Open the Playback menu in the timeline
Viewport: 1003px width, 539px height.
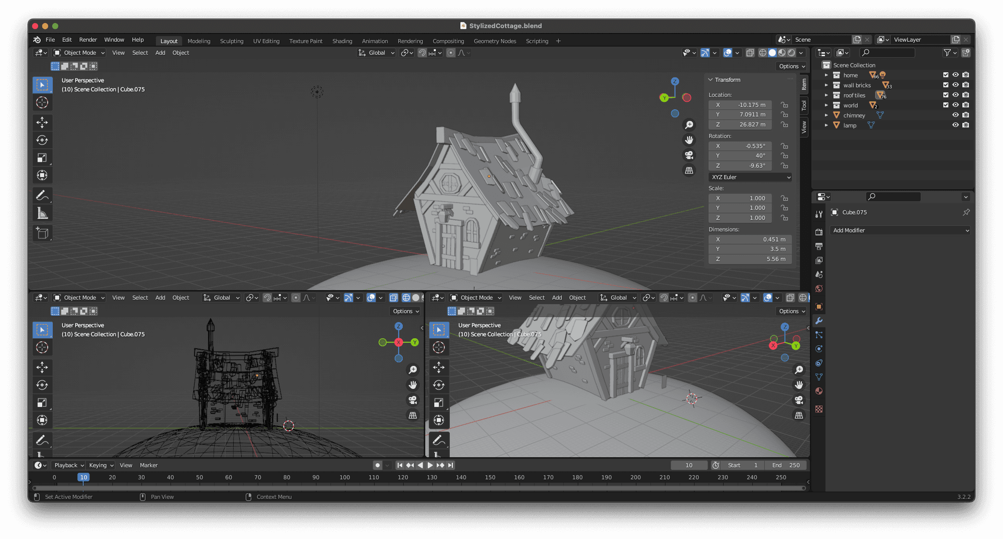(69, 465)
